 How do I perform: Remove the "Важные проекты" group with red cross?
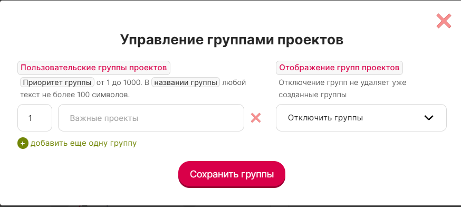(256, 118)
